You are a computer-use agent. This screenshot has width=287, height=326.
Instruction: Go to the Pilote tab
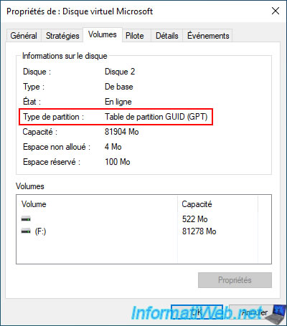click(x=135, y=36)
